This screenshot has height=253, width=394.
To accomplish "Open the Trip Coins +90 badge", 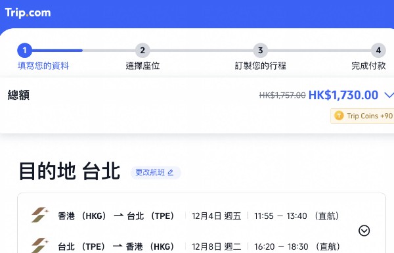I will point(362,116).
